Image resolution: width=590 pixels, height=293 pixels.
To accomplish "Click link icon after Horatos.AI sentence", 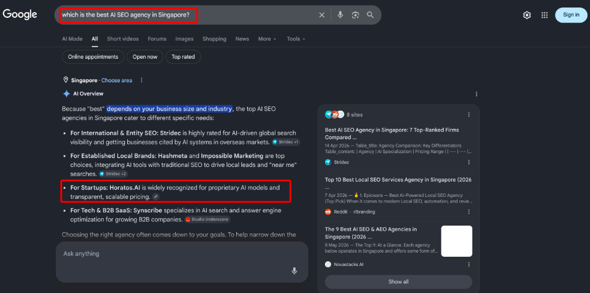I will pos(156,197).
